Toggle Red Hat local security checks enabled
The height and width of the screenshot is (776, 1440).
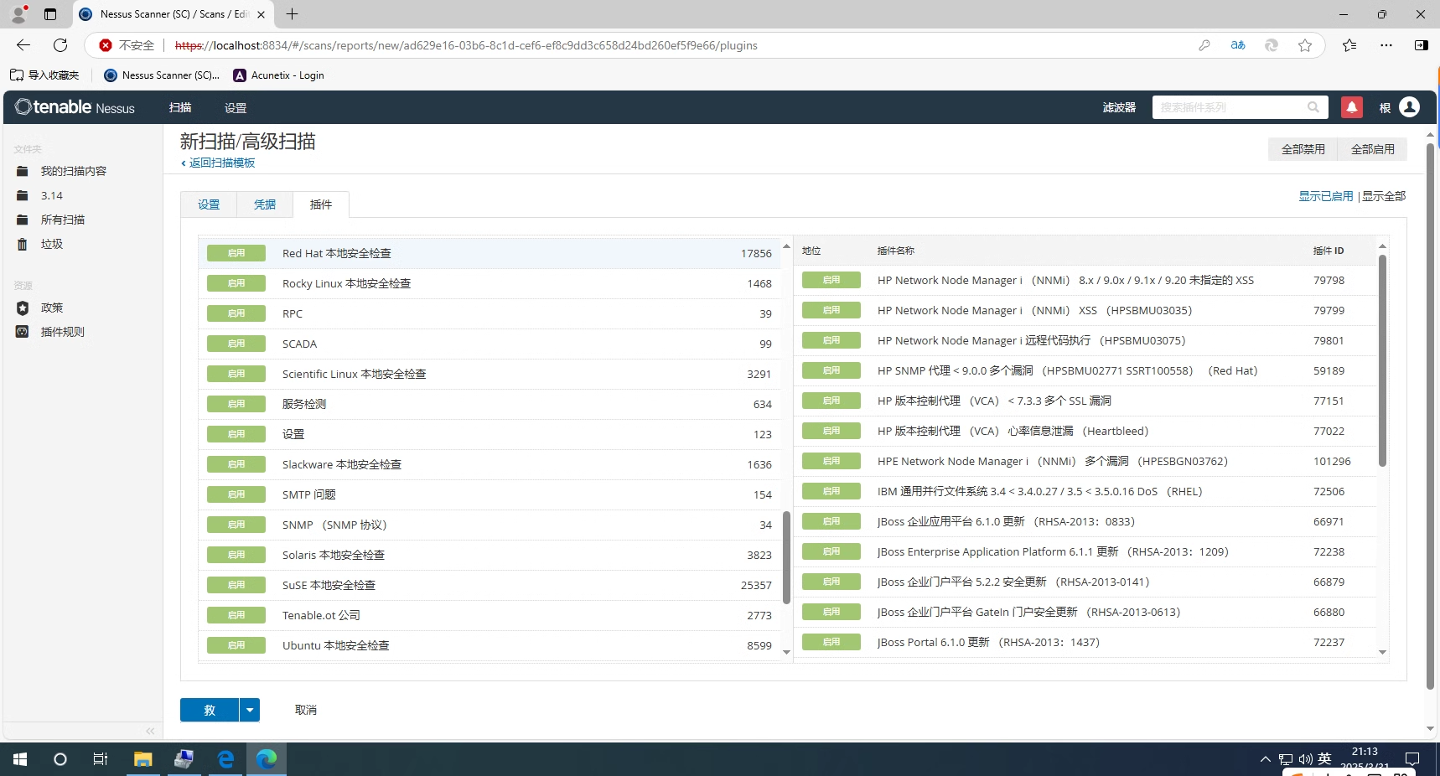point(236,253)
